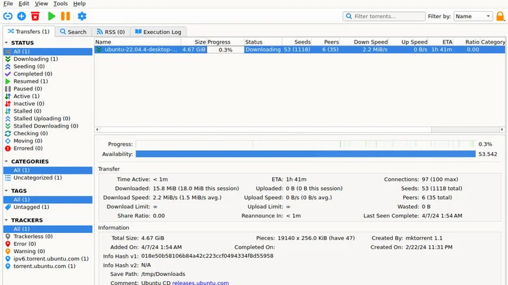Screen dimensions: 508x285
Task: Click the Inactive red arrows icon
Action: click(8, 103)
